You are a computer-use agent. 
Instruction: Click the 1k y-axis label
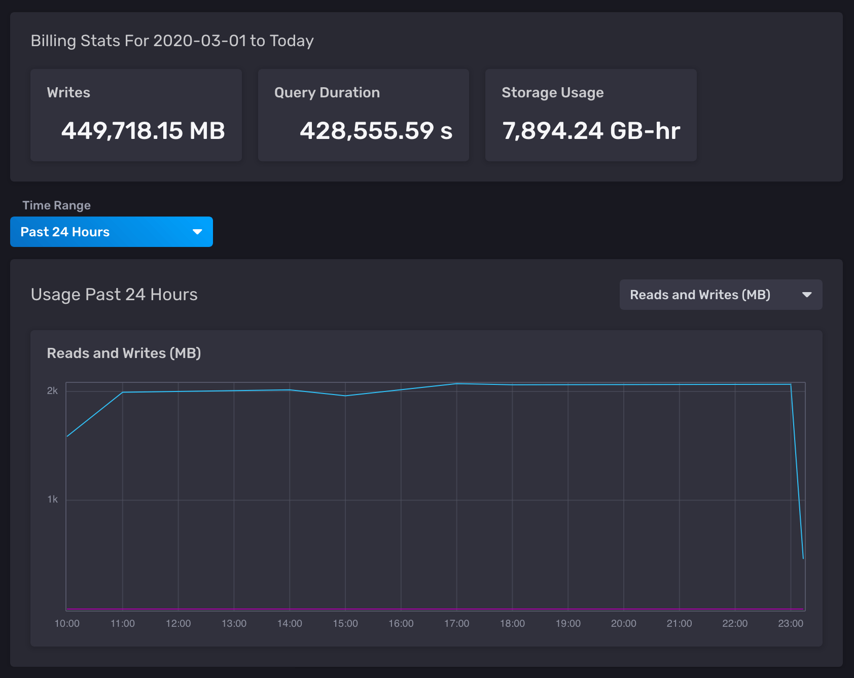click(52, 499)
